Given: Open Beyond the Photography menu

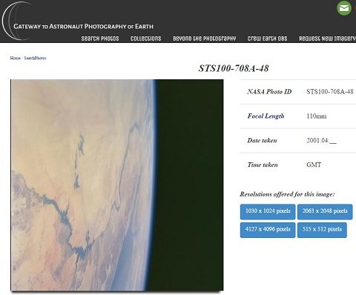Looking at the screenshot, I should 204,39.
